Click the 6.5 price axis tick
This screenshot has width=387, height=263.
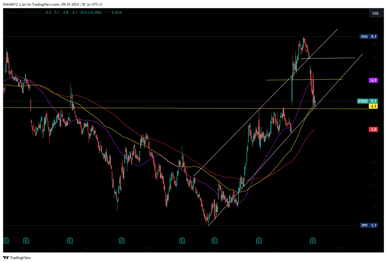374,73
